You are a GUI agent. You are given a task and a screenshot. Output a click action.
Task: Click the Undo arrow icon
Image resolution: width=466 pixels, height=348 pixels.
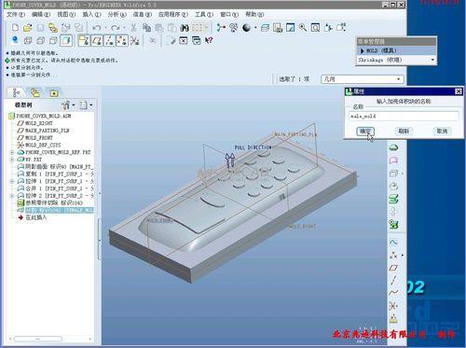click(x=97, y=28)
